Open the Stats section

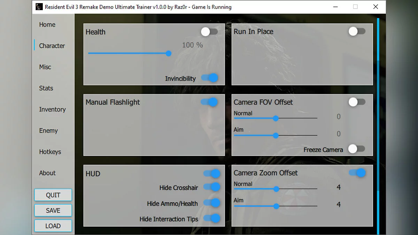[46, 88]
